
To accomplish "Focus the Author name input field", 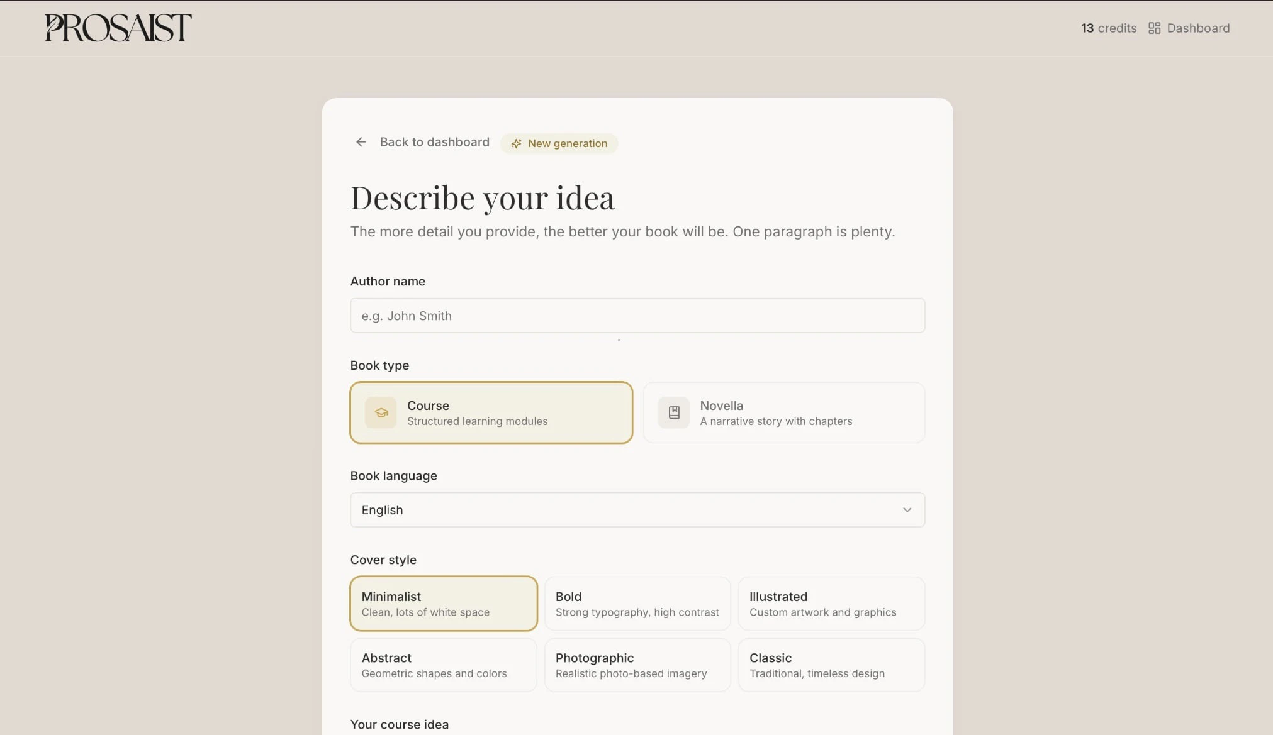I will click(x=637, y=316).
